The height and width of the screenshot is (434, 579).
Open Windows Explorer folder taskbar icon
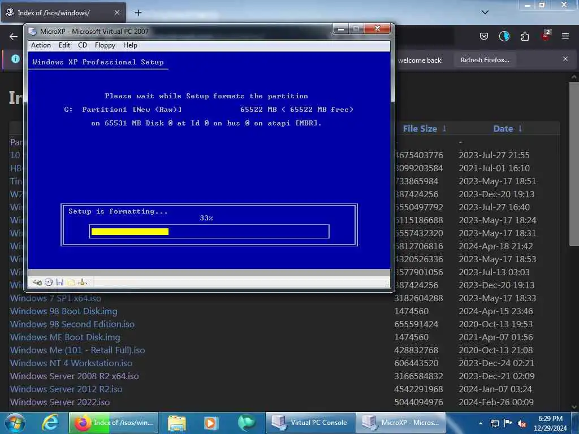pos(177,423)
